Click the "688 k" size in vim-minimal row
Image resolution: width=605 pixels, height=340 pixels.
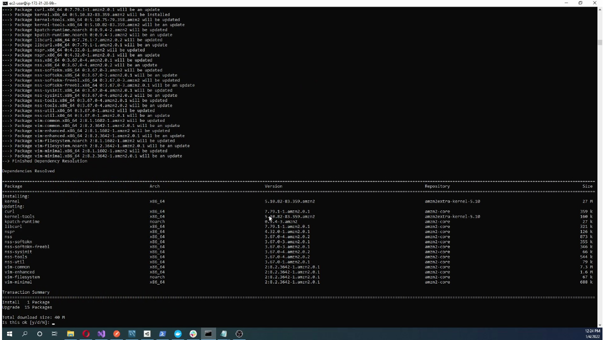click(586, 282)
